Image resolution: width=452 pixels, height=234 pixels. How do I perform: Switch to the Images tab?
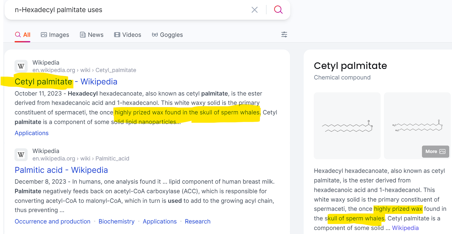click(55, 35)
